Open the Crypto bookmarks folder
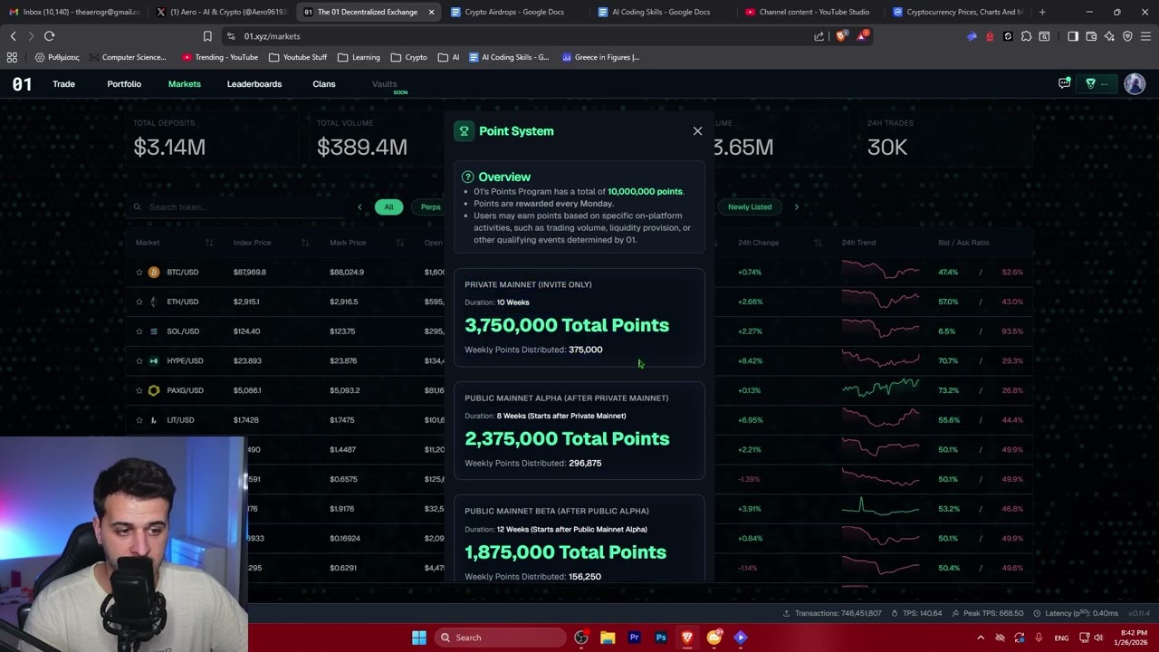The image size is (1159, 652). coord(409,57)
